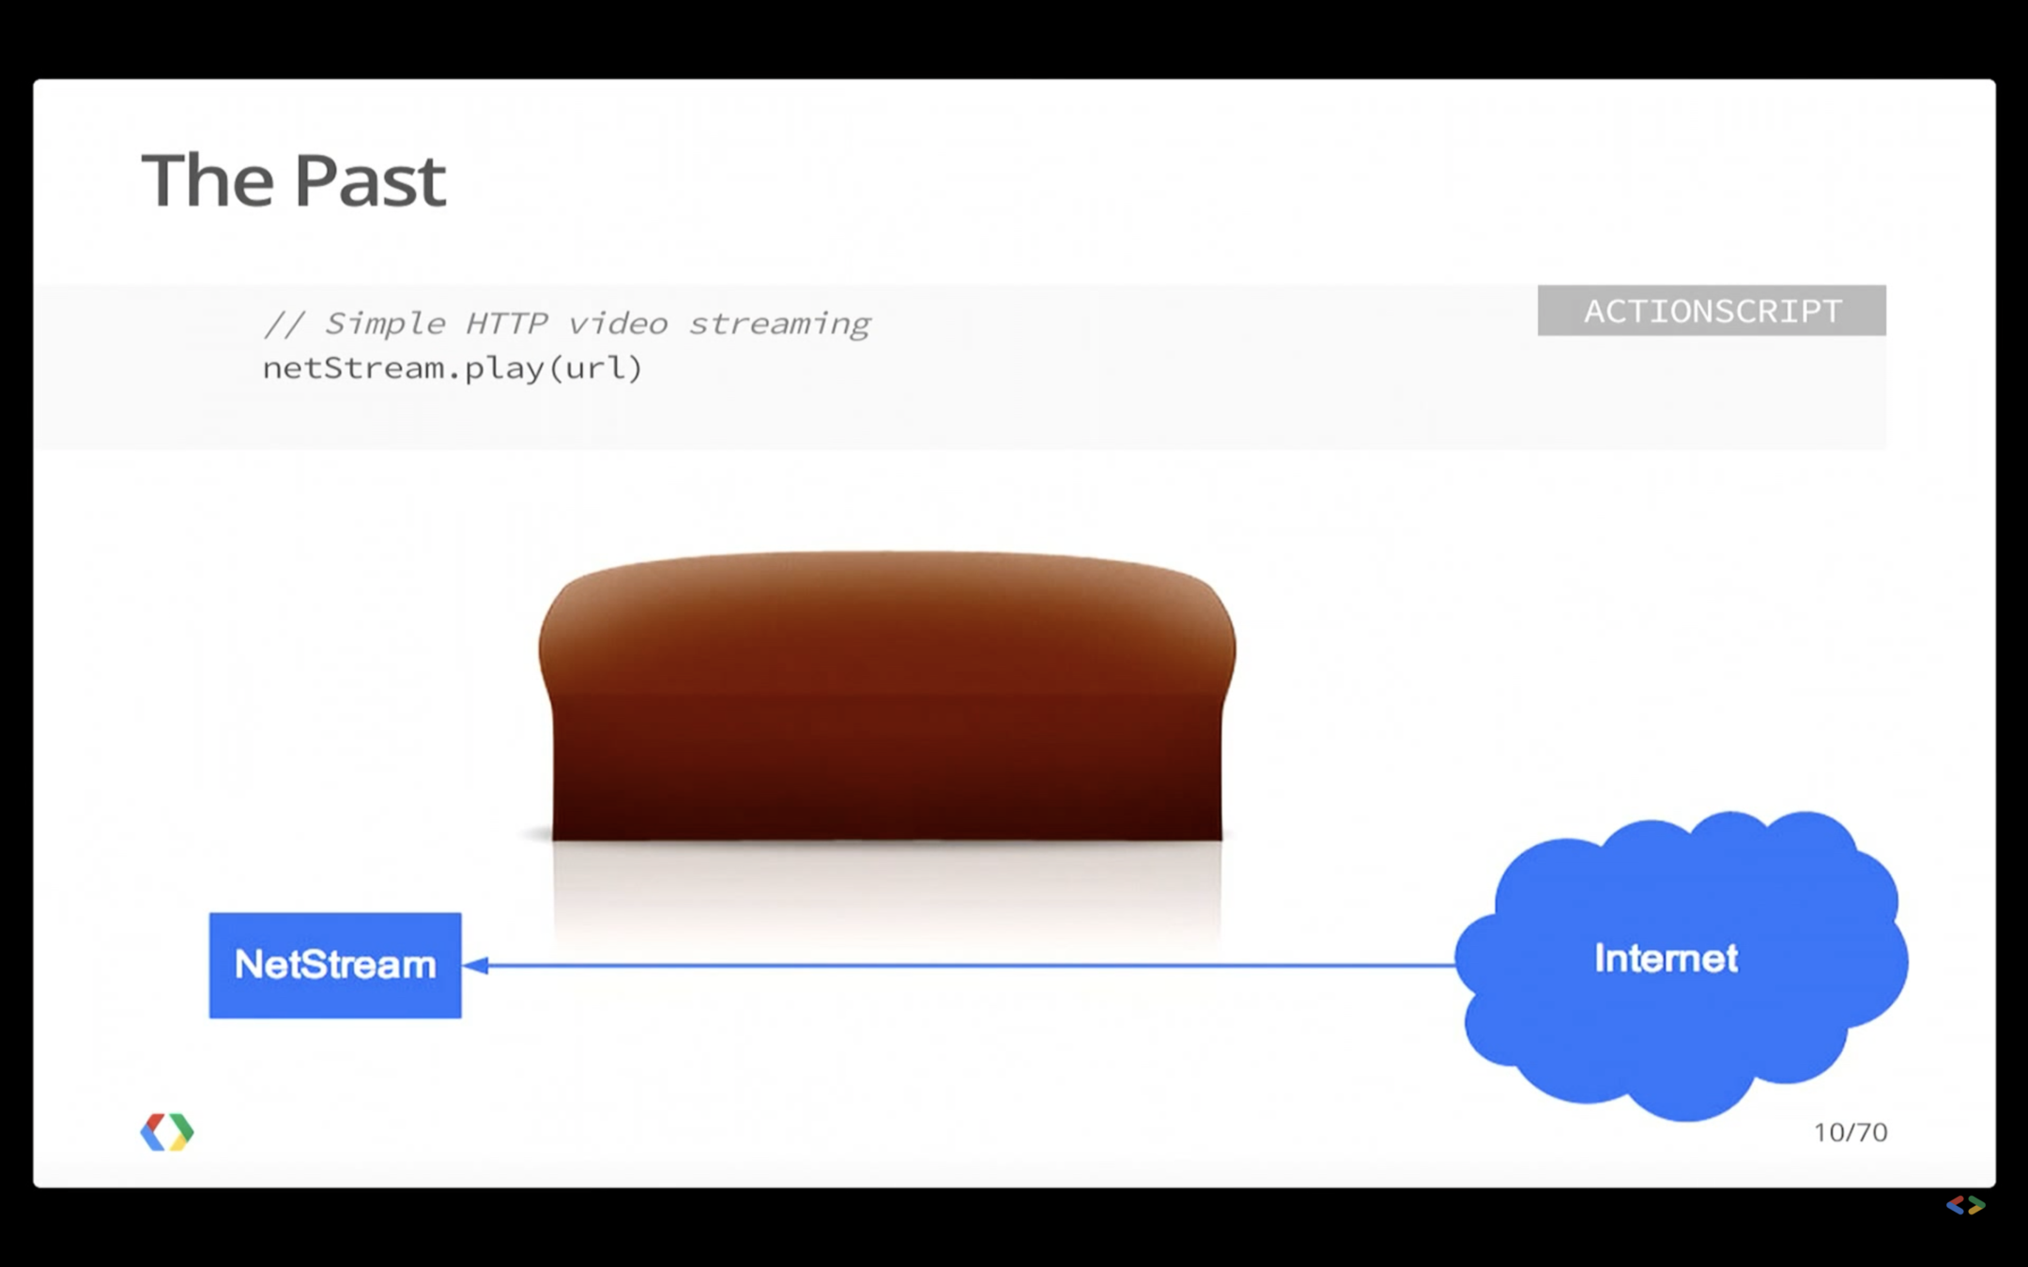Image resolution: width=2028 pixels, height=1267 pixels.
Task: Click the 'Internet' text inside the cloud
Action: pyautogui.click(x=1666, y=958)
